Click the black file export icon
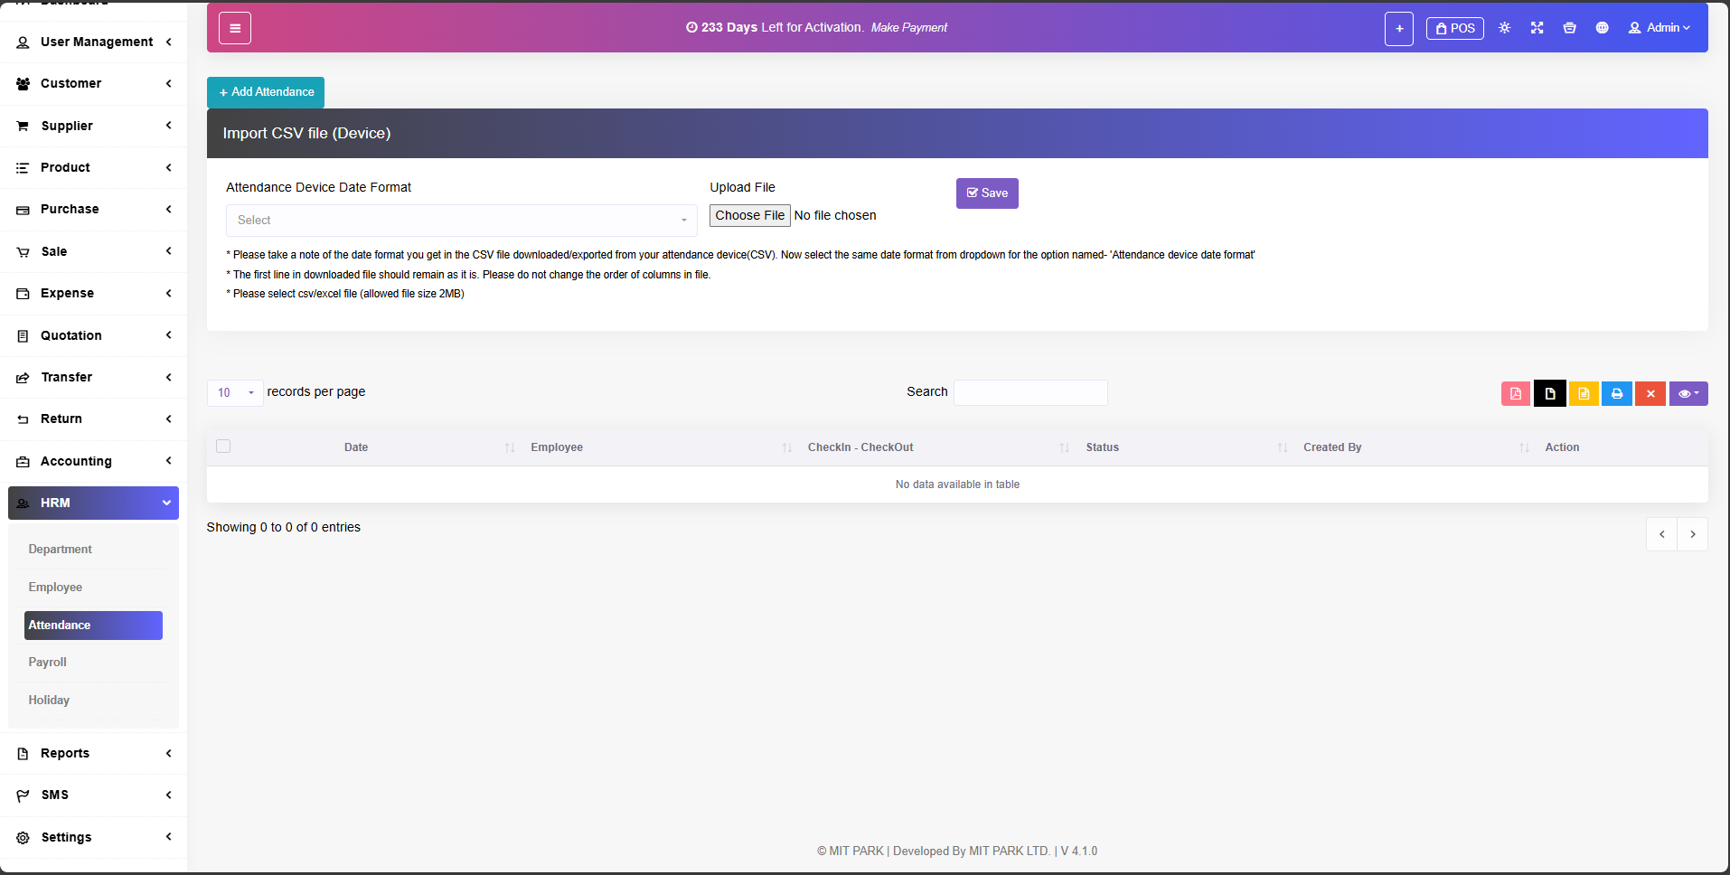This screenshot has height=875, width=1730. click(x=1549, y=394)
